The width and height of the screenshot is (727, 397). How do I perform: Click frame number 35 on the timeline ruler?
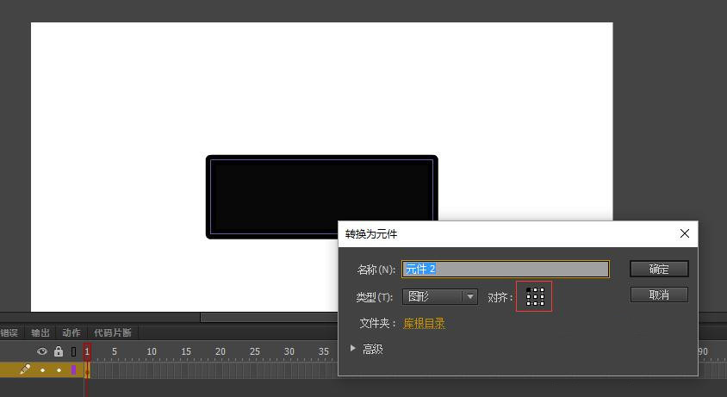324,351
